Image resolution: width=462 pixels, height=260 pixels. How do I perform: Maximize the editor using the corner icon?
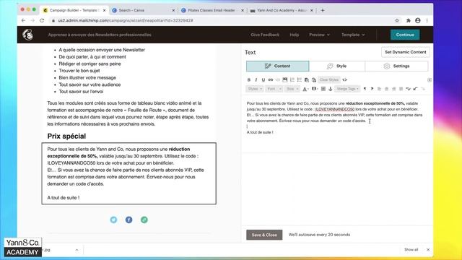430,80
